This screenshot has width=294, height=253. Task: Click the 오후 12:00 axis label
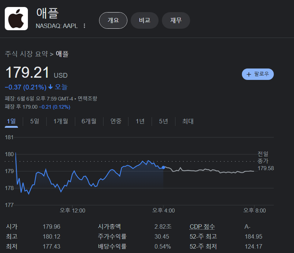pyautogui.click(x=72, y=211)
